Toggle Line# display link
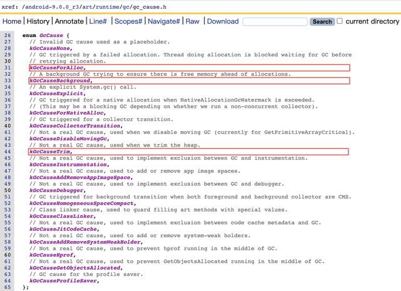The image size is (401, 291). [x=98, y=21]
